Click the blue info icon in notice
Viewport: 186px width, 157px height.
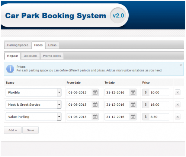coord(10,69)
